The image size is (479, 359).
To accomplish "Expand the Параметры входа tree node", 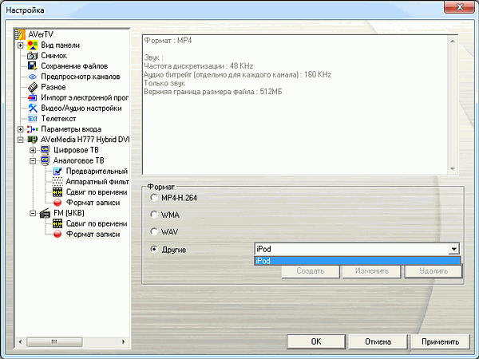I will pyautogui.click(x=20, y=129).
